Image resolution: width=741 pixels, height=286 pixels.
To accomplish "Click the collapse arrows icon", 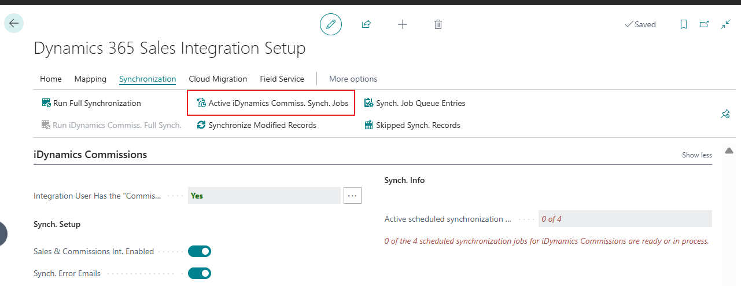I will [725, 24].
